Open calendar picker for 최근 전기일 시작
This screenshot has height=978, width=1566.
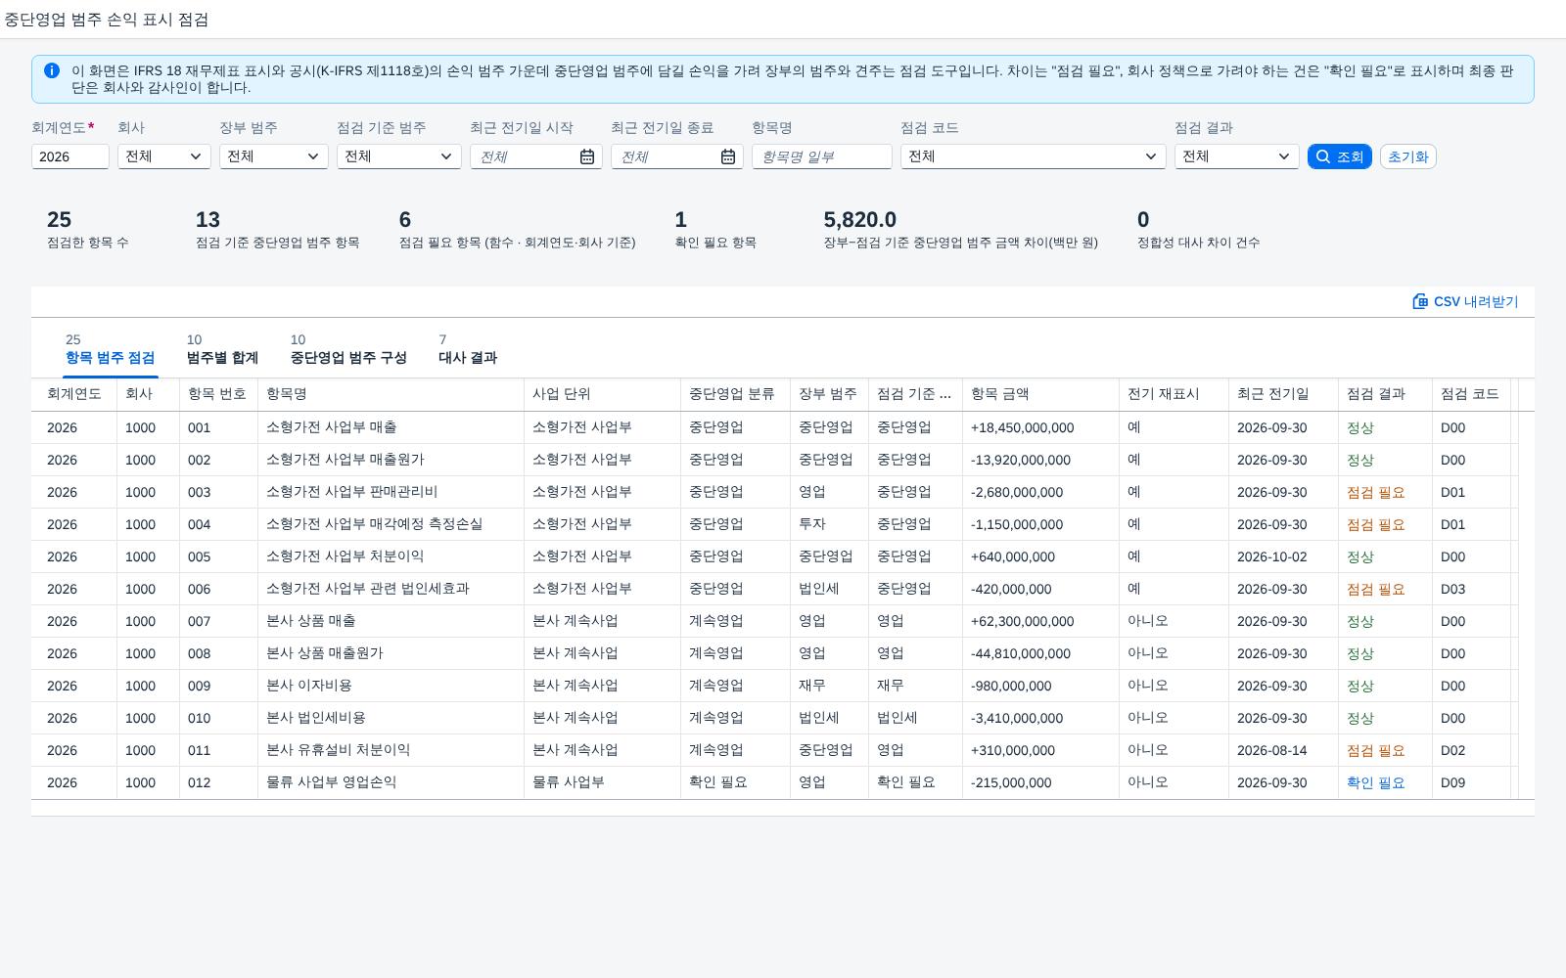point(587,156)
